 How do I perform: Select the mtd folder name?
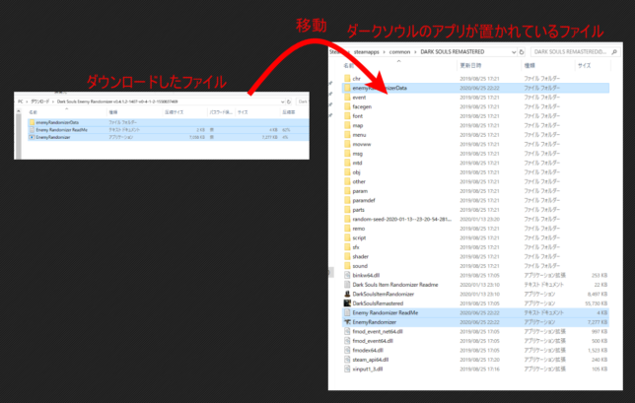tap(357, 163)
